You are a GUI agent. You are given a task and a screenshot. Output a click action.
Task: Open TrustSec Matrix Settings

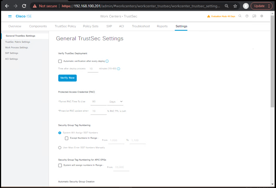coord(17,42)
